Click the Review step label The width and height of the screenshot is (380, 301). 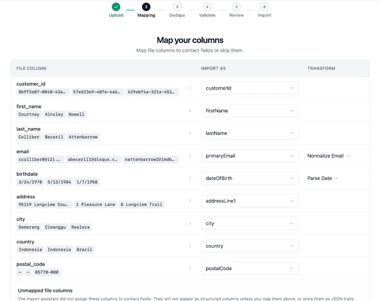coord(236,15)
